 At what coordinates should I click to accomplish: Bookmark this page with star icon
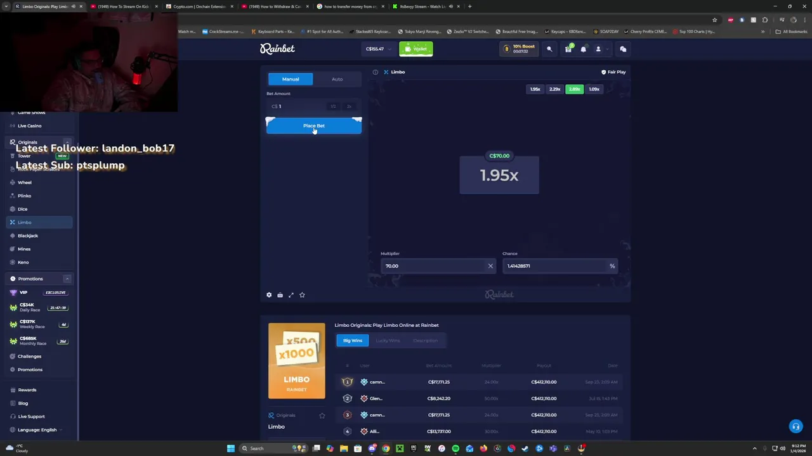[715, 20]
